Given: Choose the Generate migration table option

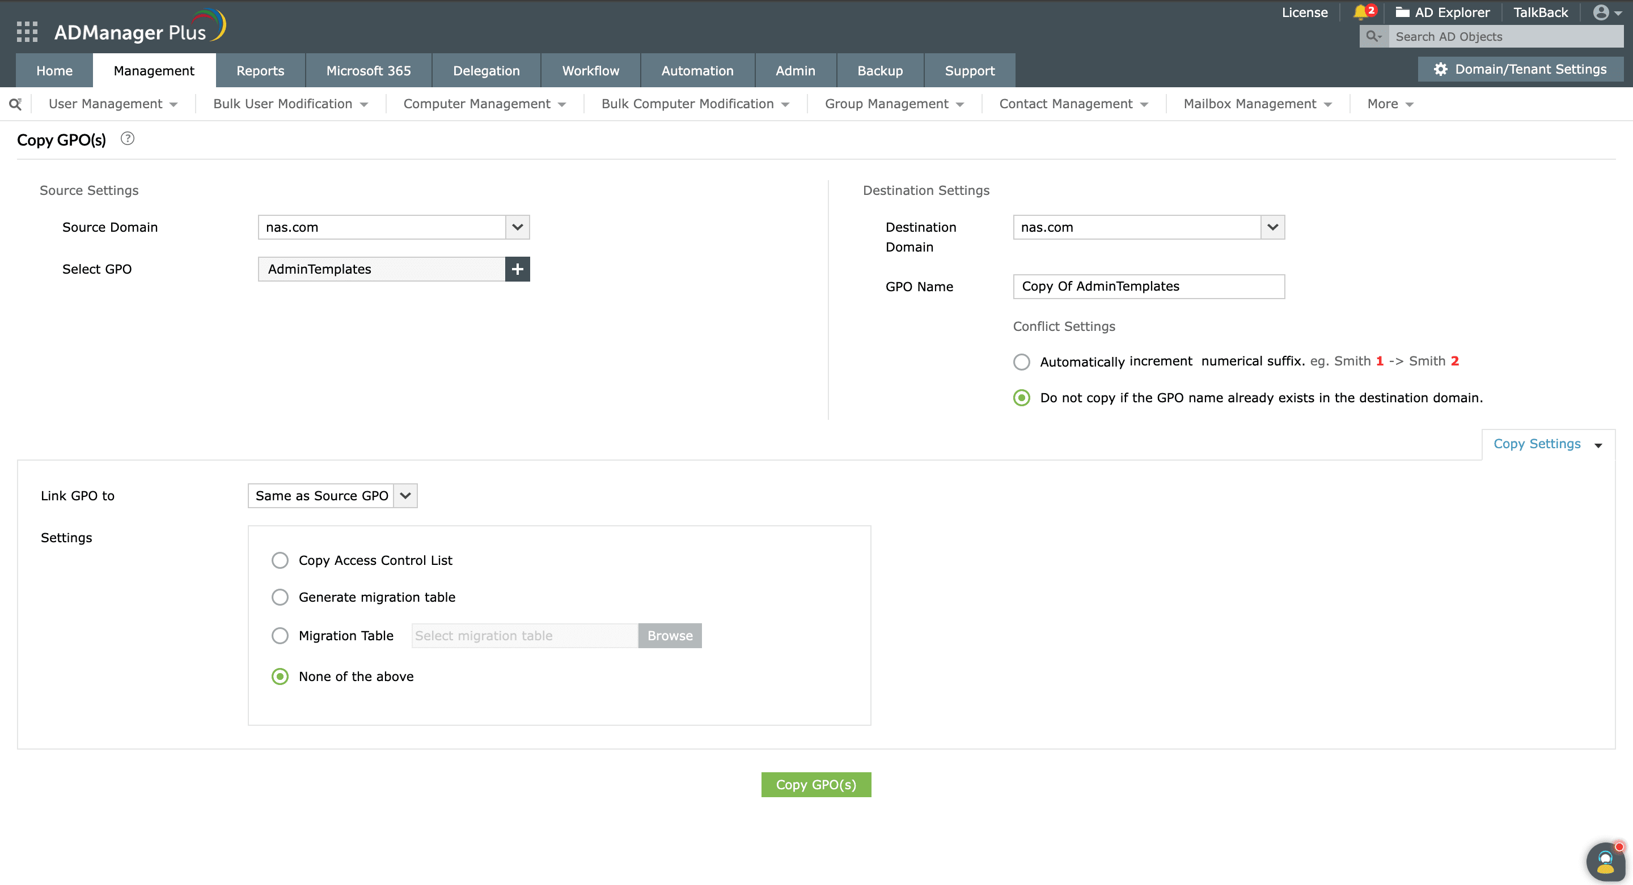Looking at the screenshot, I should click(x=280, y=597).
